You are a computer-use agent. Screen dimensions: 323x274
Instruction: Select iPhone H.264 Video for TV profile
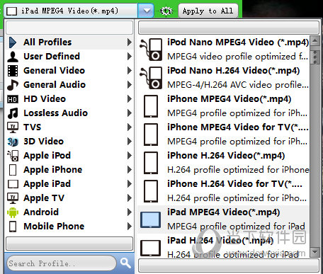[x=223, y=191]
